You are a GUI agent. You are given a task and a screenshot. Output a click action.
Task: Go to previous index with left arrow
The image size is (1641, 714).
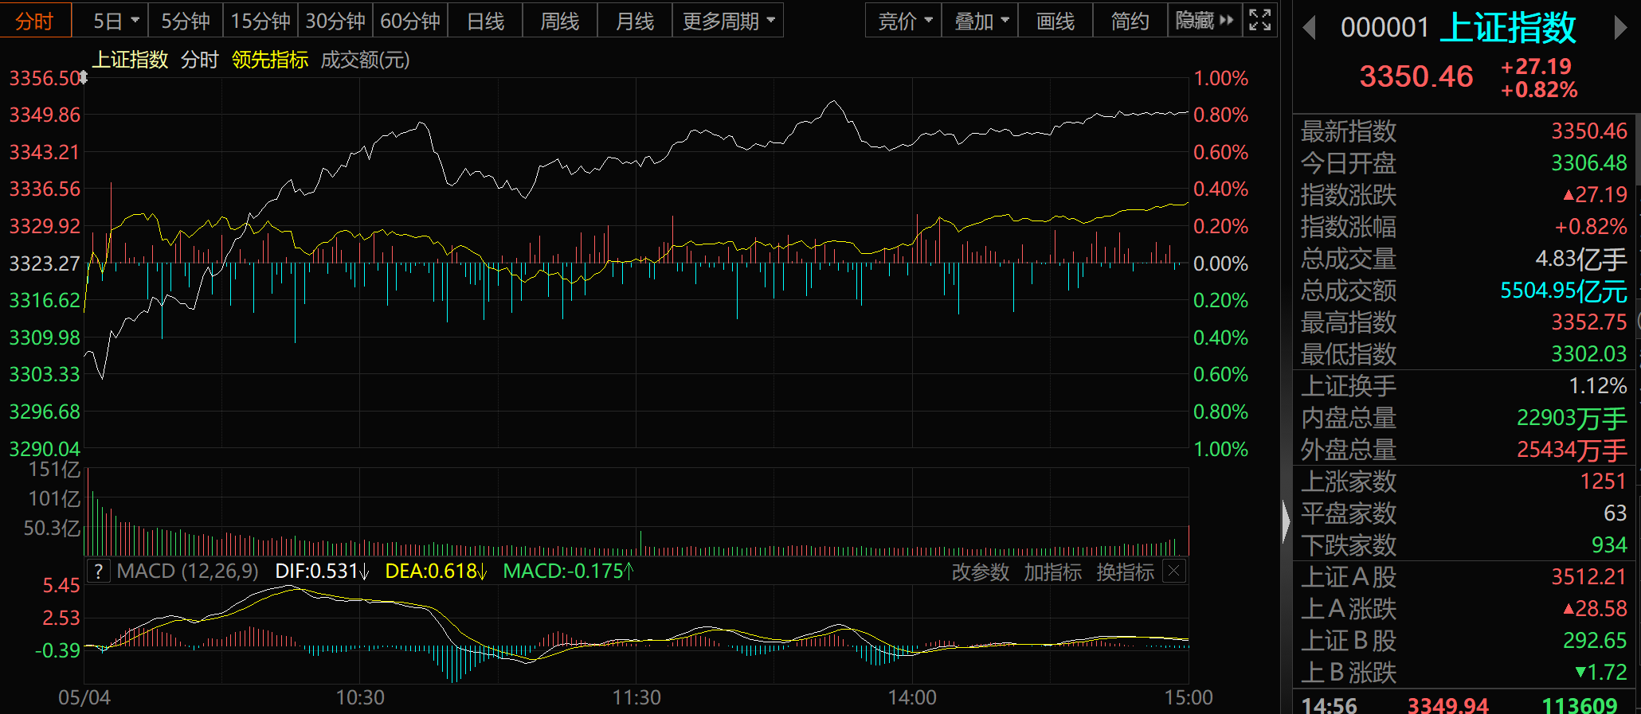pyautogui.click(x=1308, y=29)
